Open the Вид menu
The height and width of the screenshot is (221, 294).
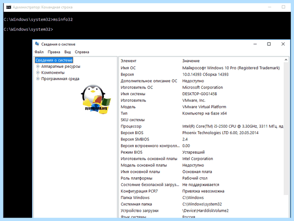(x=68, y=52)
